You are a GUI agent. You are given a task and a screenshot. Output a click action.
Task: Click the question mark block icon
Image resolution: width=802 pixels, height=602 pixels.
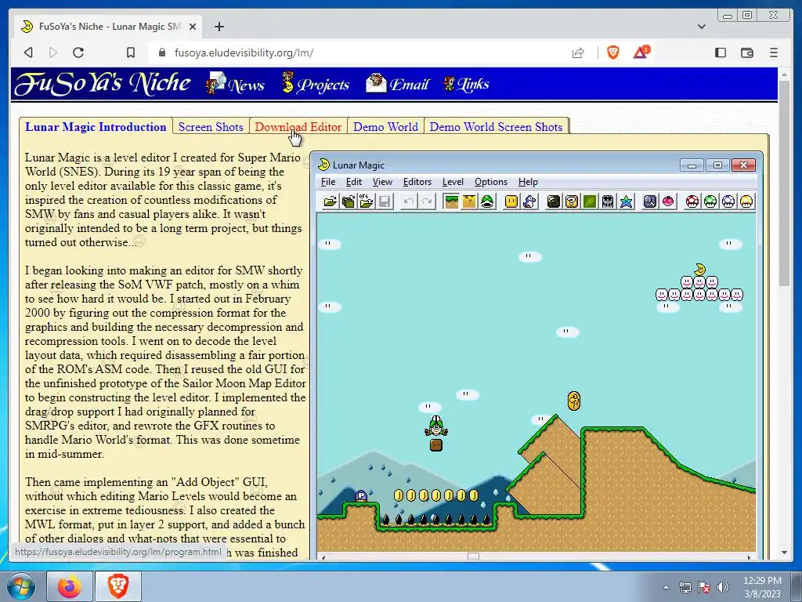[571, 201]
